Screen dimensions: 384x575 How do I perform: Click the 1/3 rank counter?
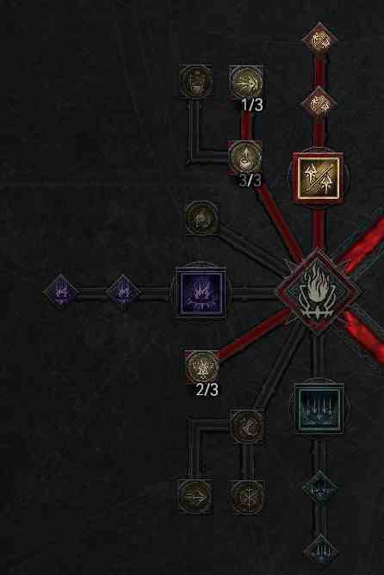(252, 105)
